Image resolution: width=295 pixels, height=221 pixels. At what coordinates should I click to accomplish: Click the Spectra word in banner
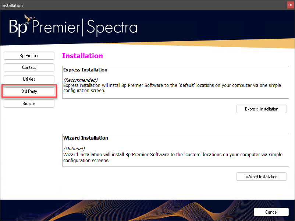[112, 28]
